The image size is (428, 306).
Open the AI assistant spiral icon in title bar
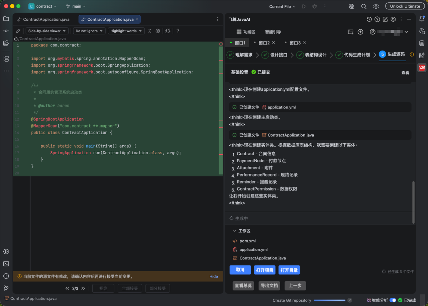pos(351,6)
